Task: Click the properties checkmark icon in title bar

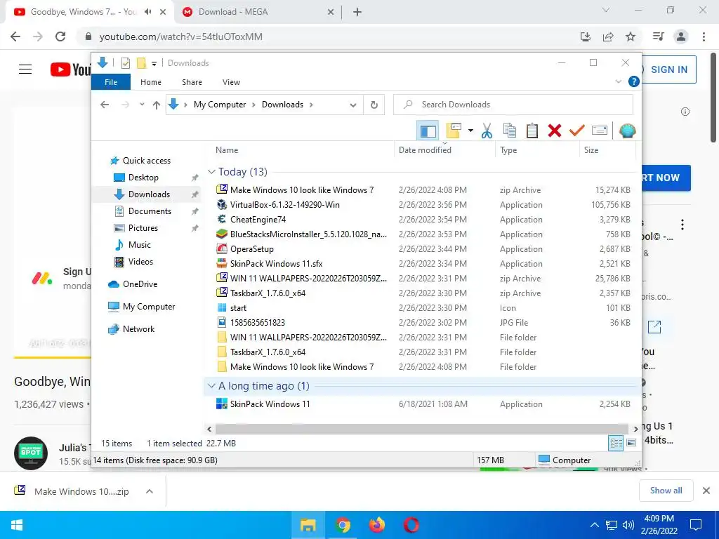Action: pyautogui.click(x=125, y=63)
